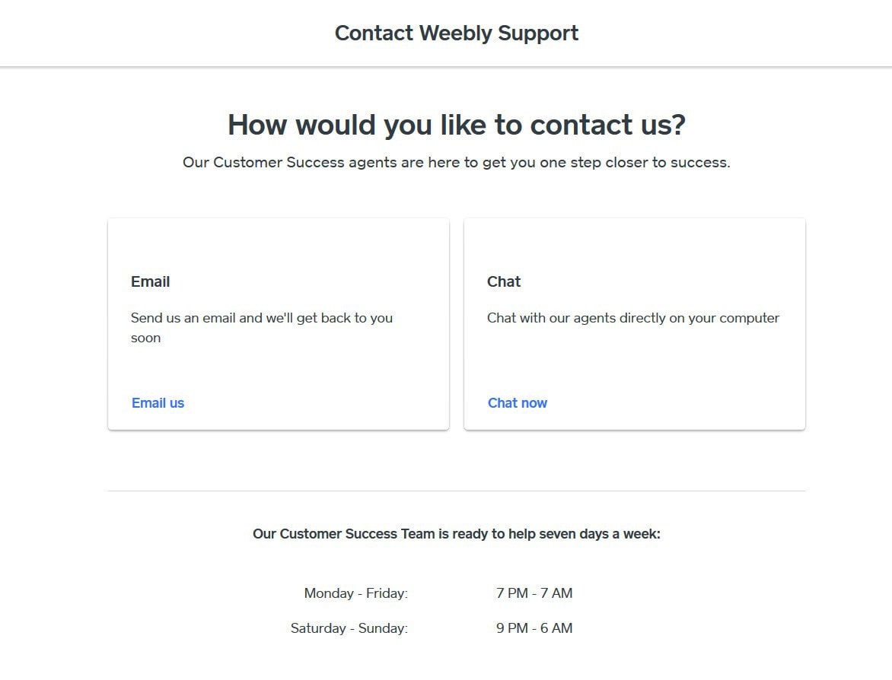
Task: Click the Contact Weebly Support page title
Action: (456, 33)
